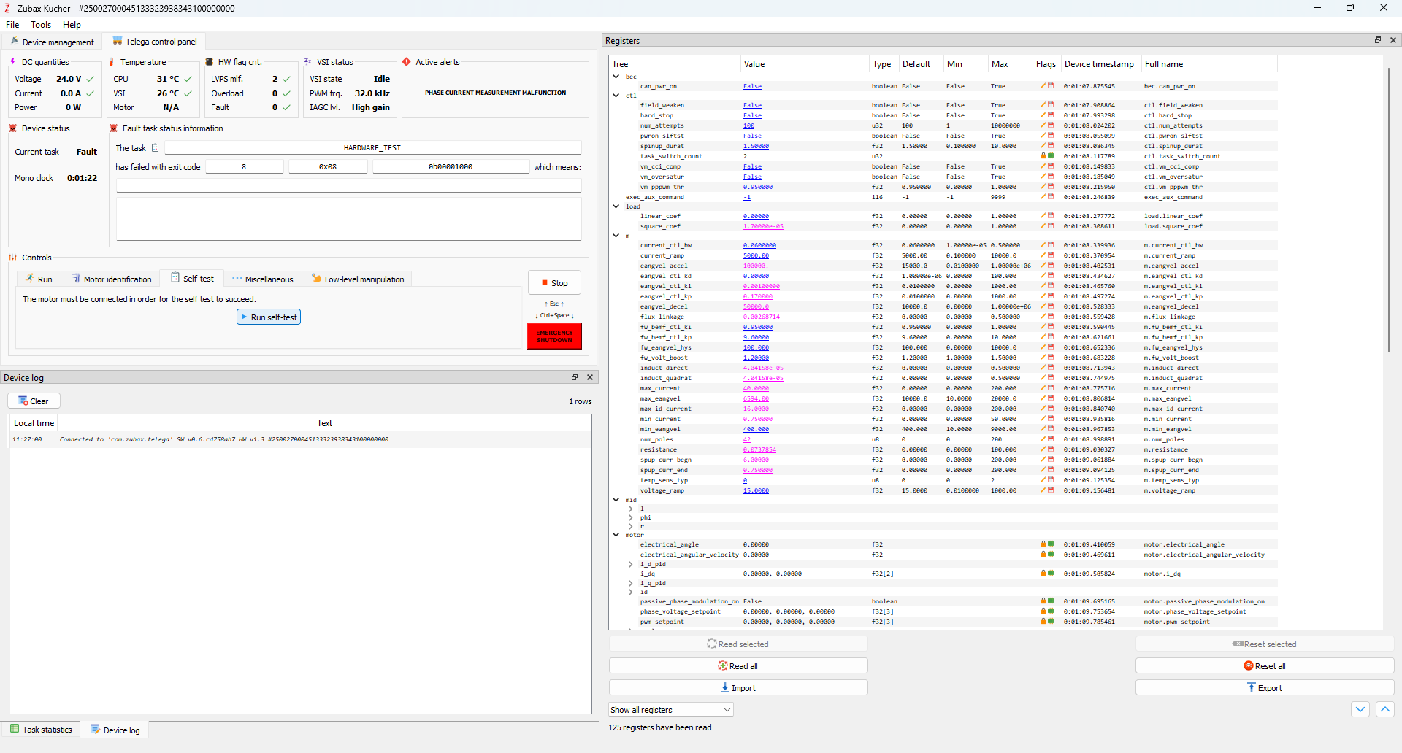
Task: Toggle the bec.can_pwr_on False value
Action: pos(752,87)
